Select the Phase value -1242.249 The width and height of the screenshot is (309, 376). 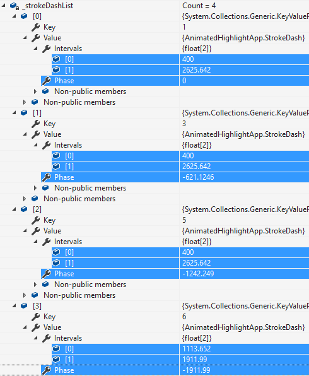[x=198, y=274]
